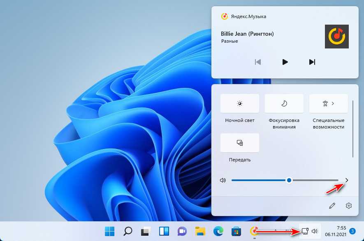This screenshot has height=241, width=364.
Task: Mute sound via the volume slider speaker icon
Action: point(223,180)
